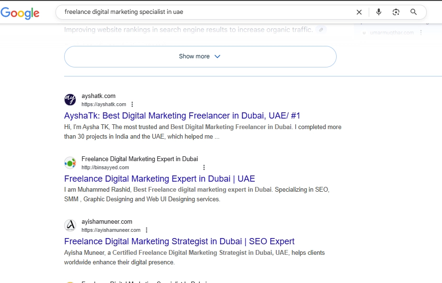The image size is (442, 283).
Task: Open three-dot menu for ayishamuneer.com result
Action: [x=147, y=230]
